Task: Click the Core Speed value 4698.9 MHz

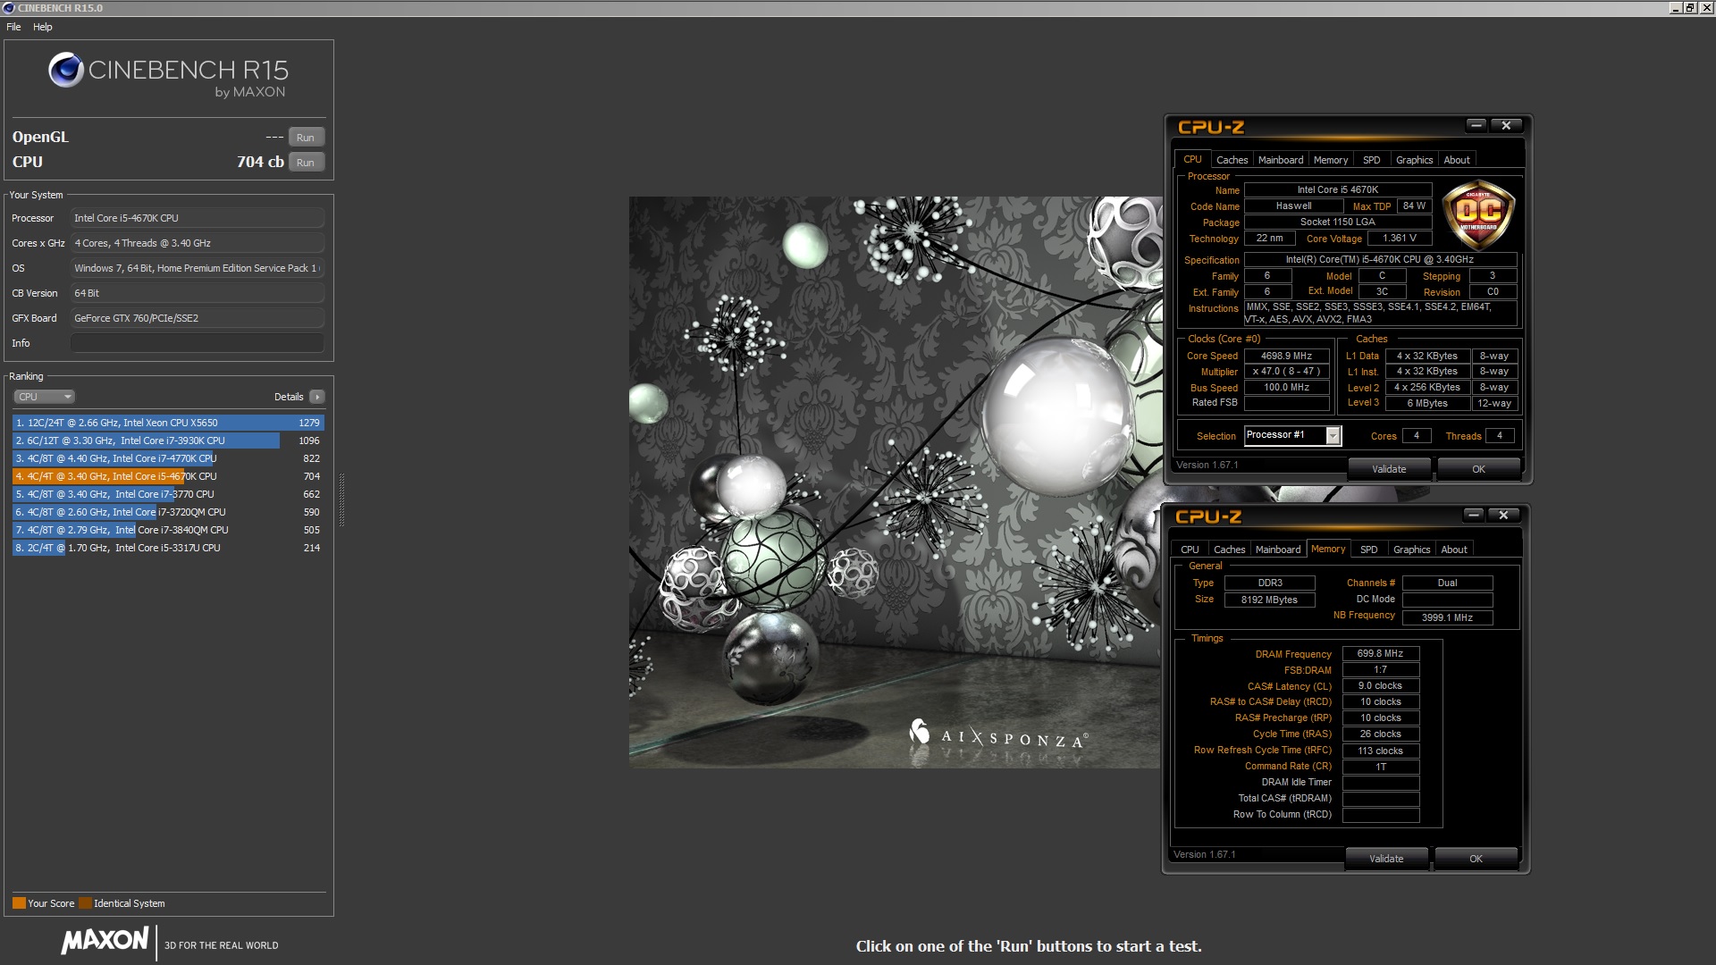Action: (x=1286, y=356)
